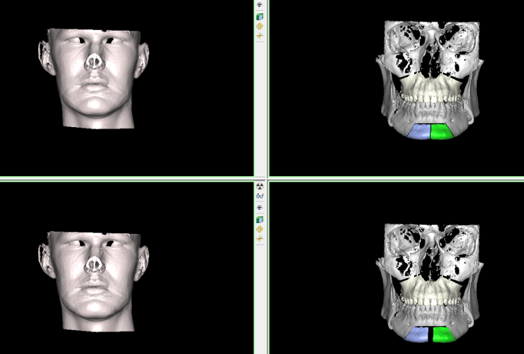Click the yellow rotate icon in upper toolbar
The width and height of the screenshot is (524, 354).
[x=260, y=27]
